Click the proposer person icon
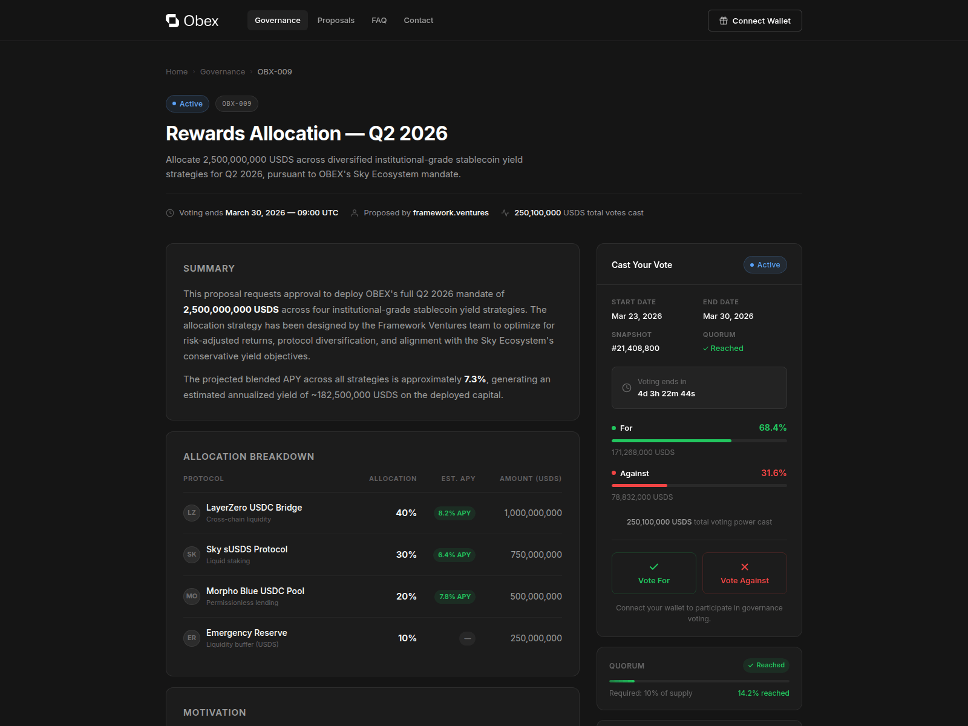968x726 pixels. click(354, 212)
